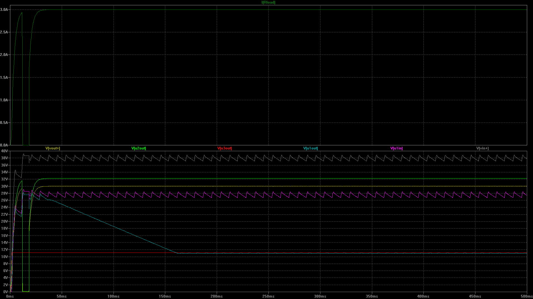Click the 40V axis value
The image size is (533, 299).
(4, 151)
